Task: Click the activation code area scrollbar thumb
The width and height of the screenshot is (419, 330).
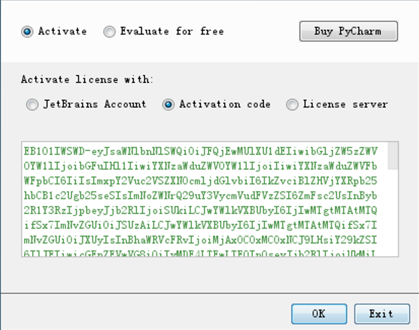Action: click(x=393, y=156)
